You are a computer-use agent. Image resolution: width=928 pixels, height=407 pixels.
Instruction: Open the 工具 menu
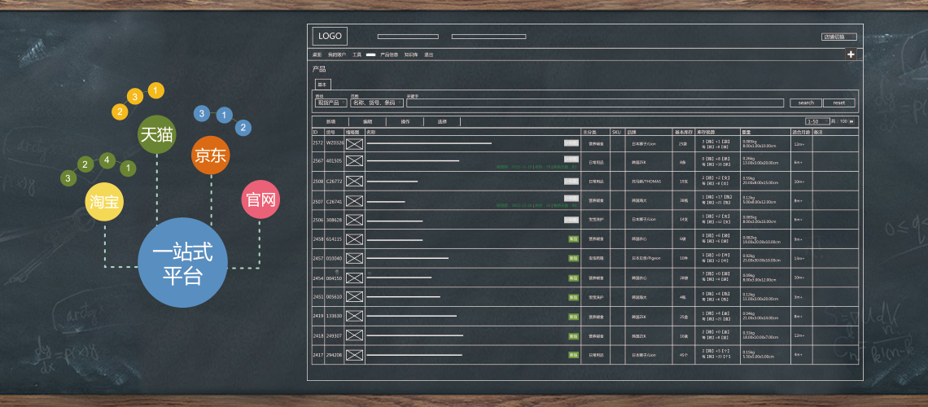coord(357,55)
